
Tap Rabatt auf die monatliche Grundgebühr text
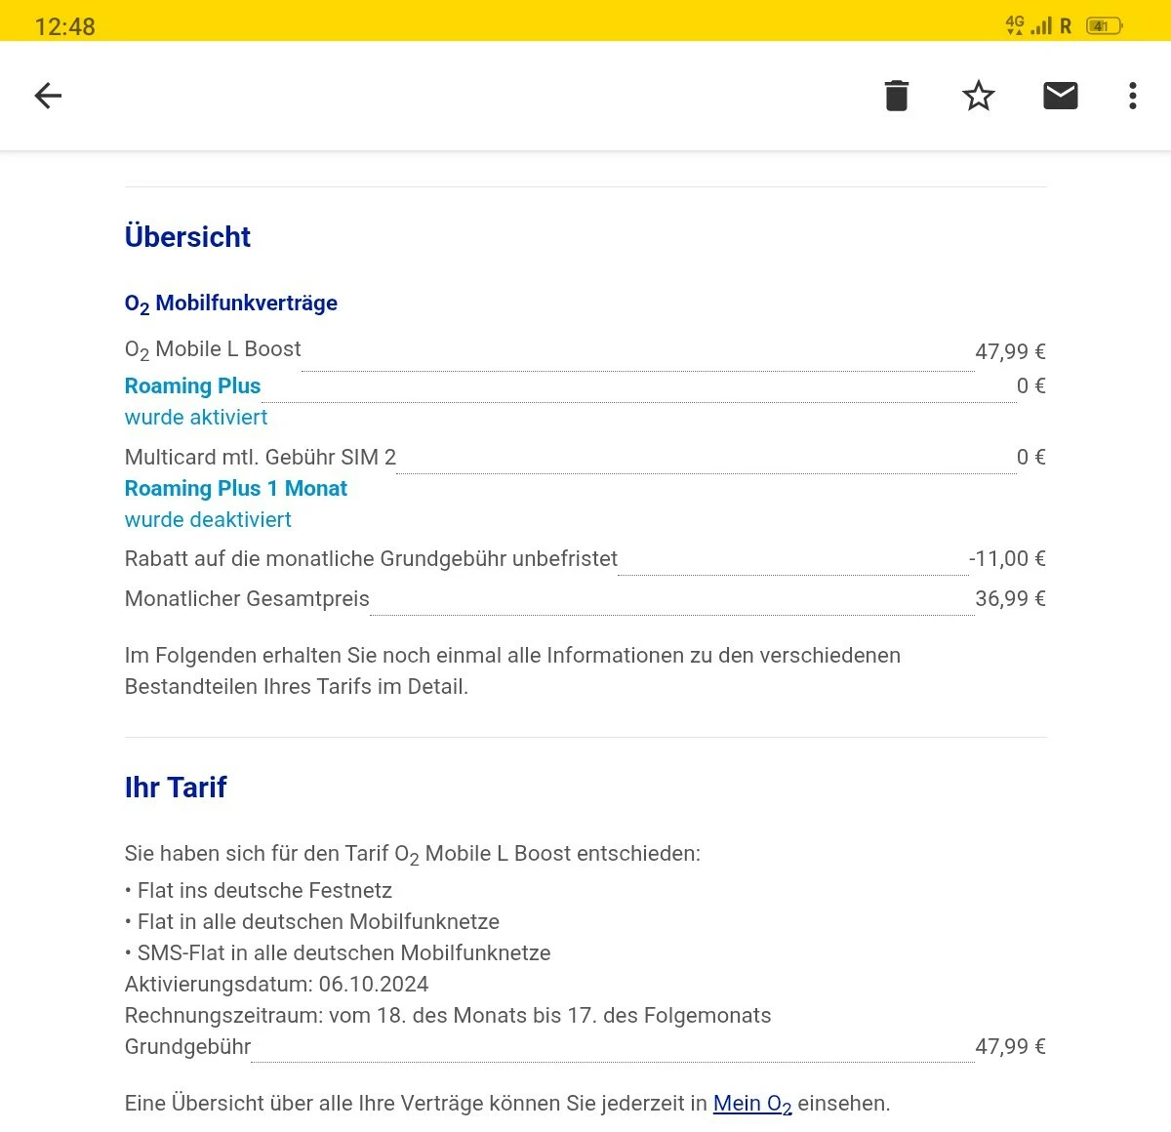(371, 558)
